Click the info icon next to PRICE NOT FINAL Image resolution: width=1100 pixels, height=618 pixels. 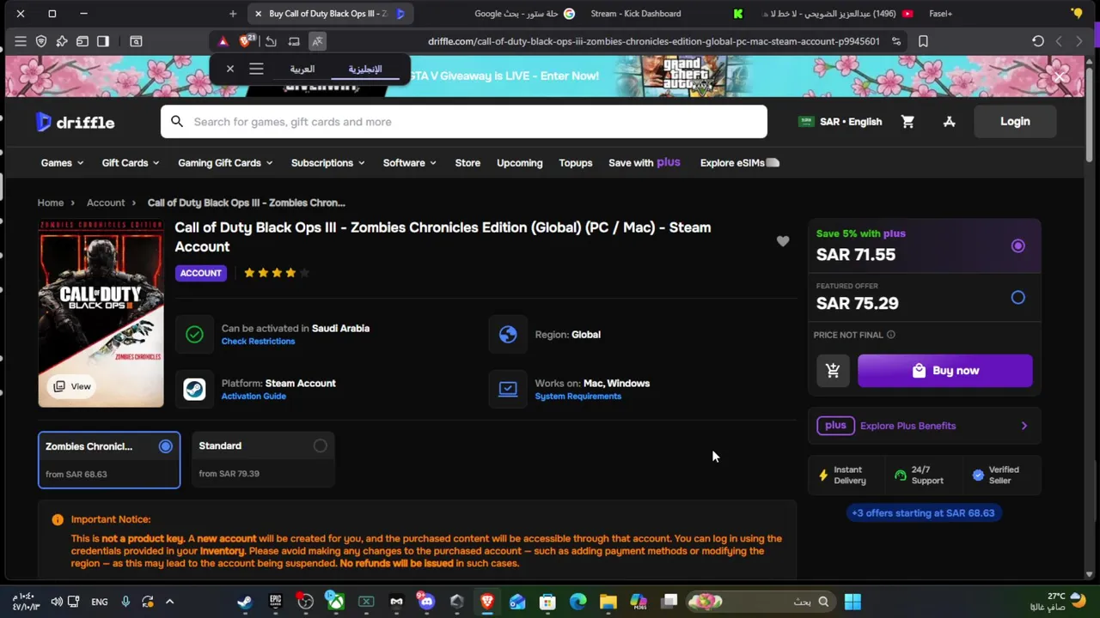tap(890, 335)
